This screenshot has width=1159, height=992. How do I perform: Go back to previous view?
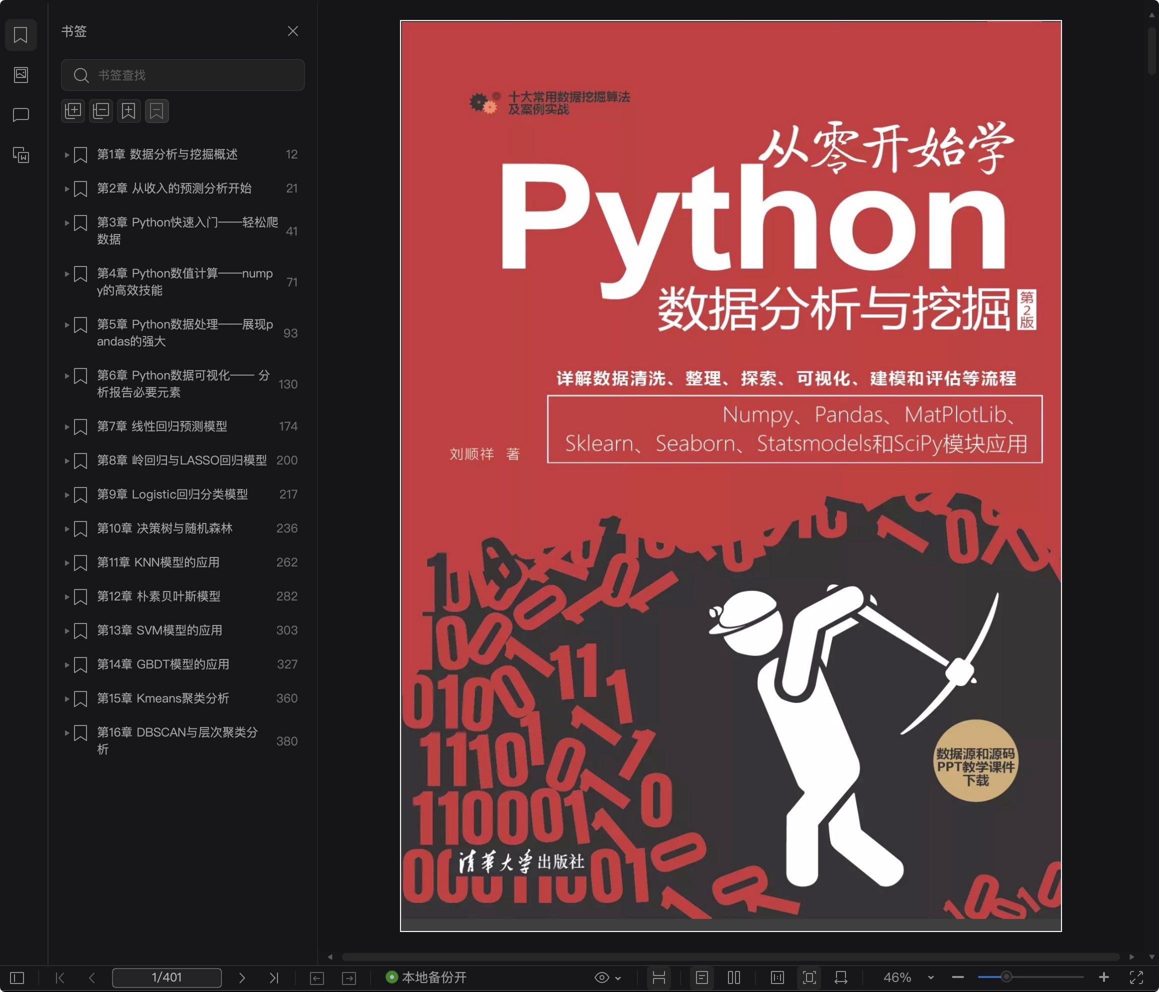pyautogui.click(x=316, y=978)
